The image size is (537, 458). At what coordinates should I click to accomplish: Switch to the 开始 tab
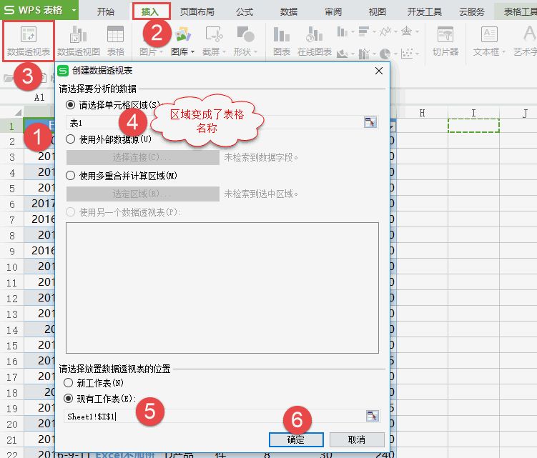(x=105, y=11)
